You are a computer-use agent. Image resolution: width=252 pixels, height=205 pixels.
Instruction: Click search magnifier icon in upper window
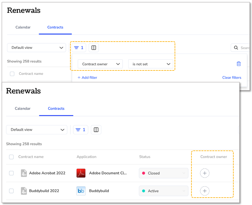coord(236,48)
